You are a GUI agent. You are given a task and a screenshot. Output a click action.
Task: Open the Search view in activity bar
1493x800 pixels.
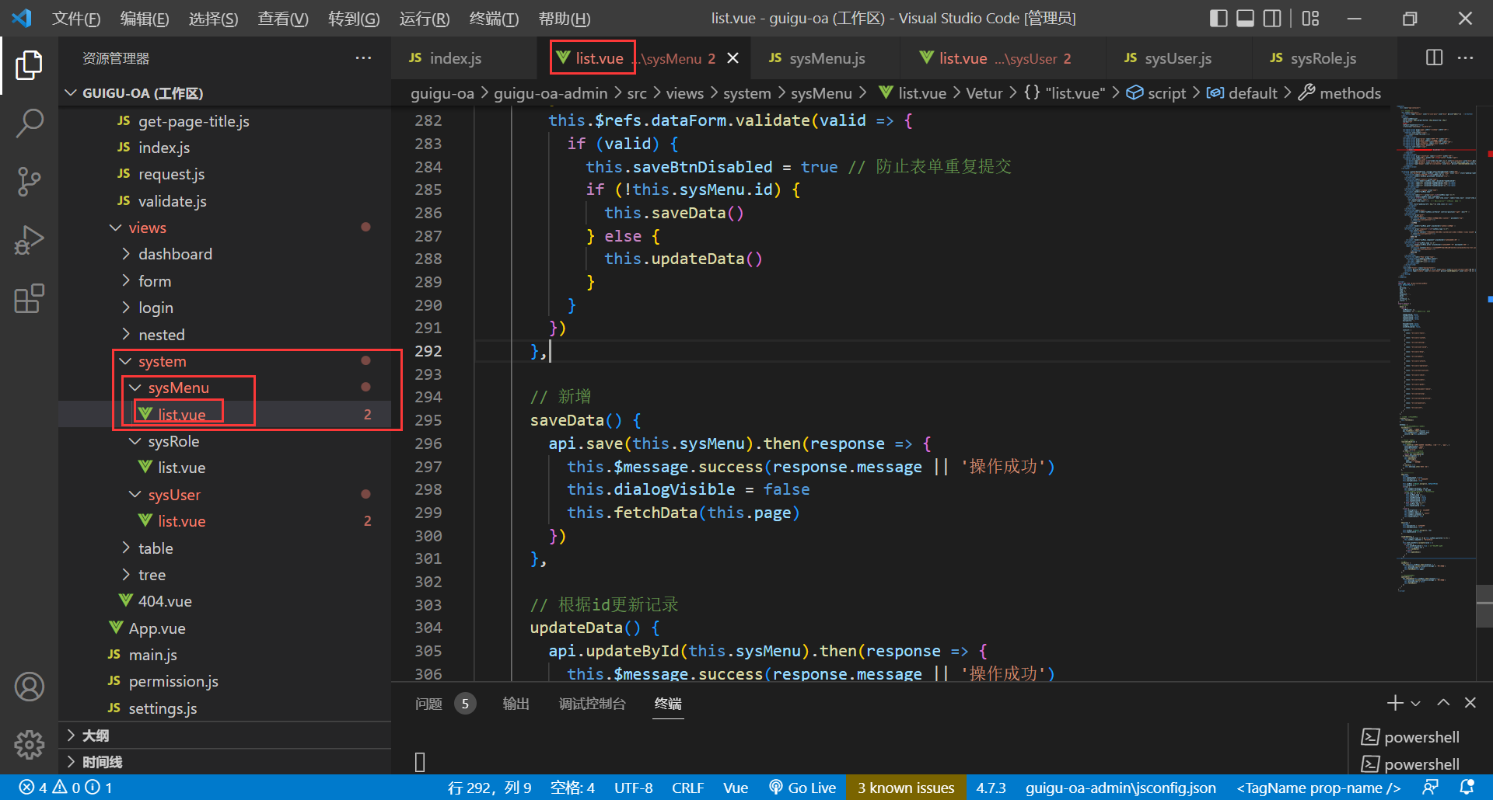(29, 123)
